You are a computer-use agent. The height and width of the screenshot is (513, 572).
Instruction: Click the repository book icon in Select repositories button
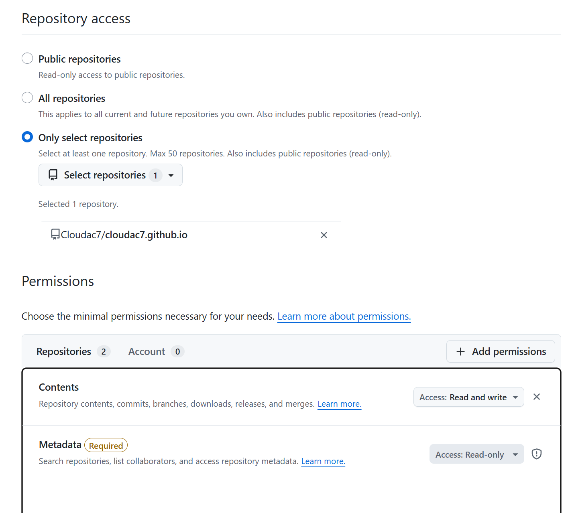tap(53, 174)
